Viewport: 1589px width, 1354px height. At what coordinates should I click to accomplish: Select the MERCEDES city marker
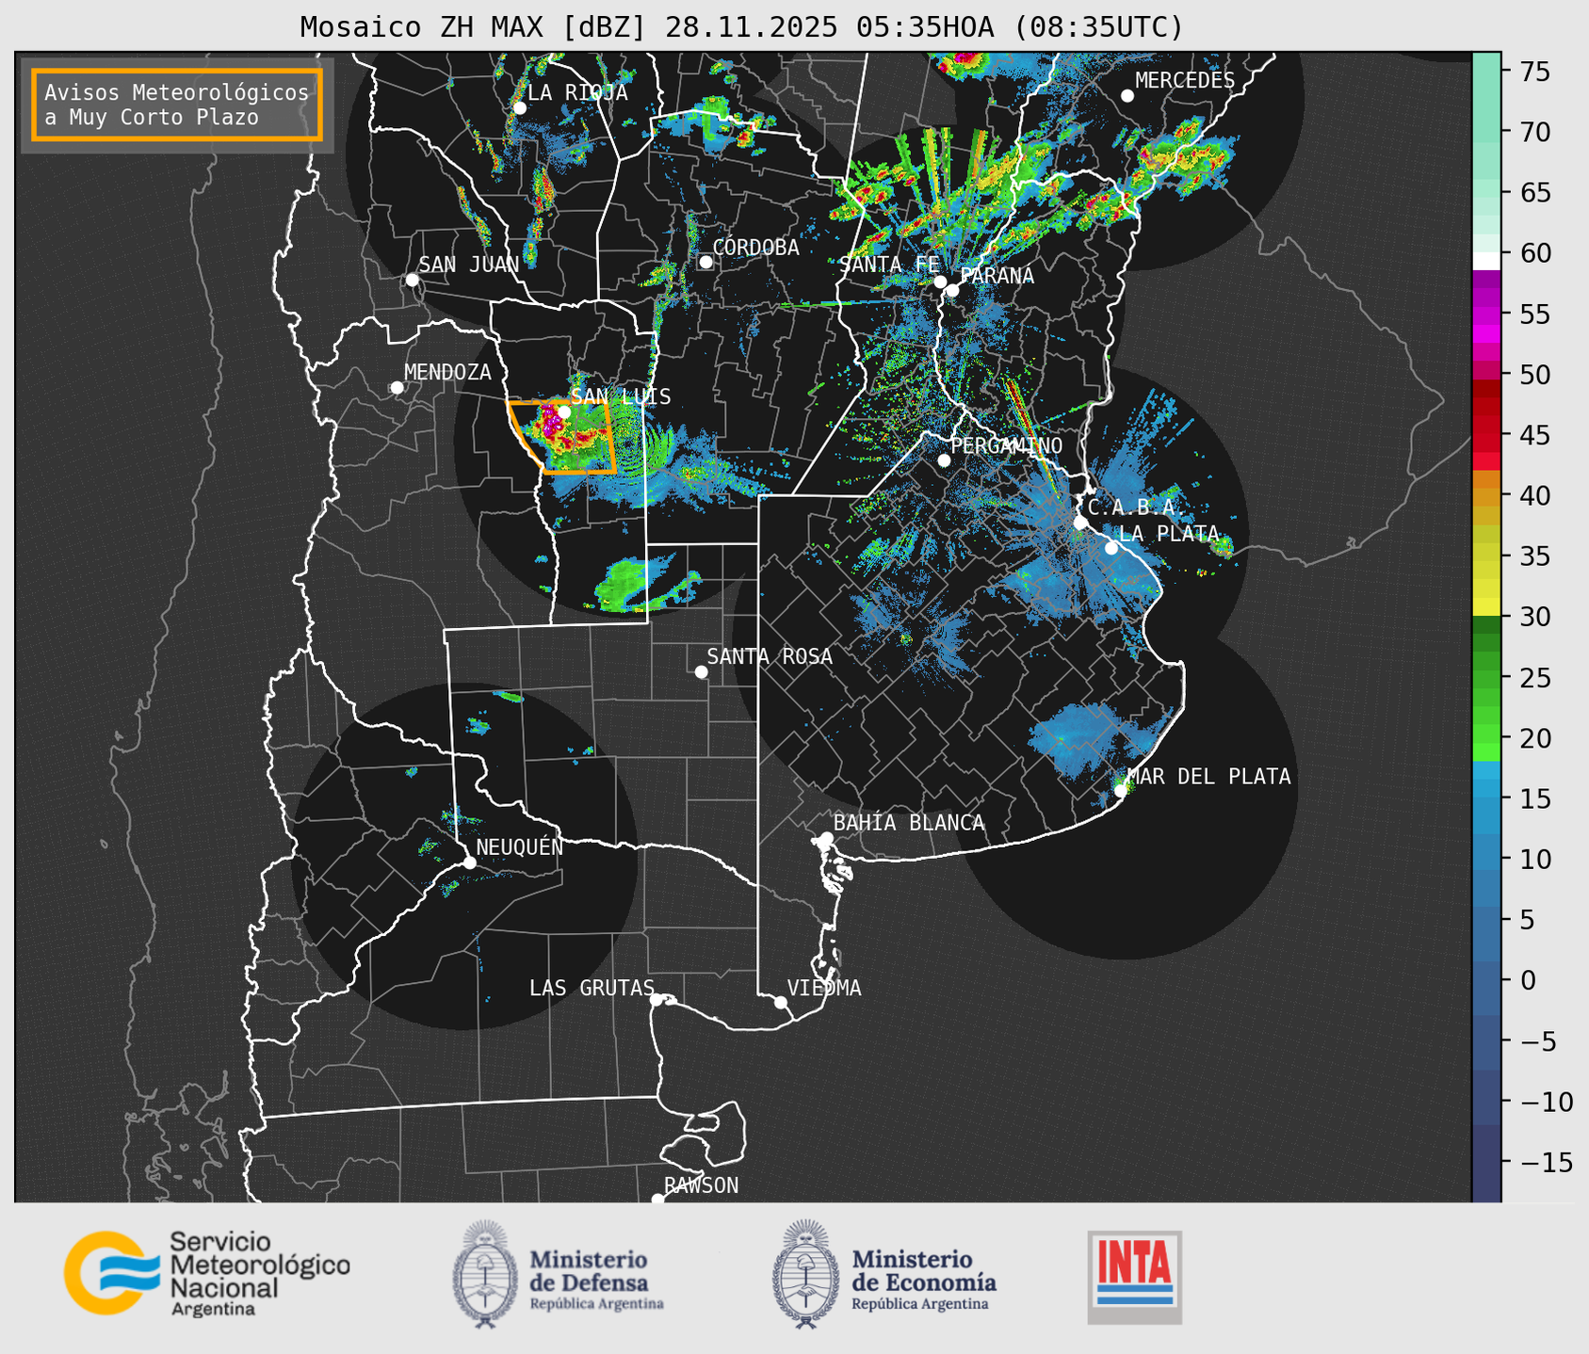(1127, 96)
